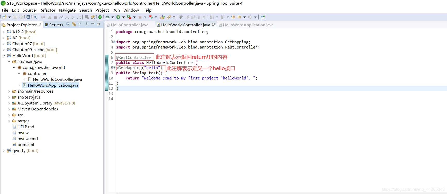Open the File menu

pos(5,10)
